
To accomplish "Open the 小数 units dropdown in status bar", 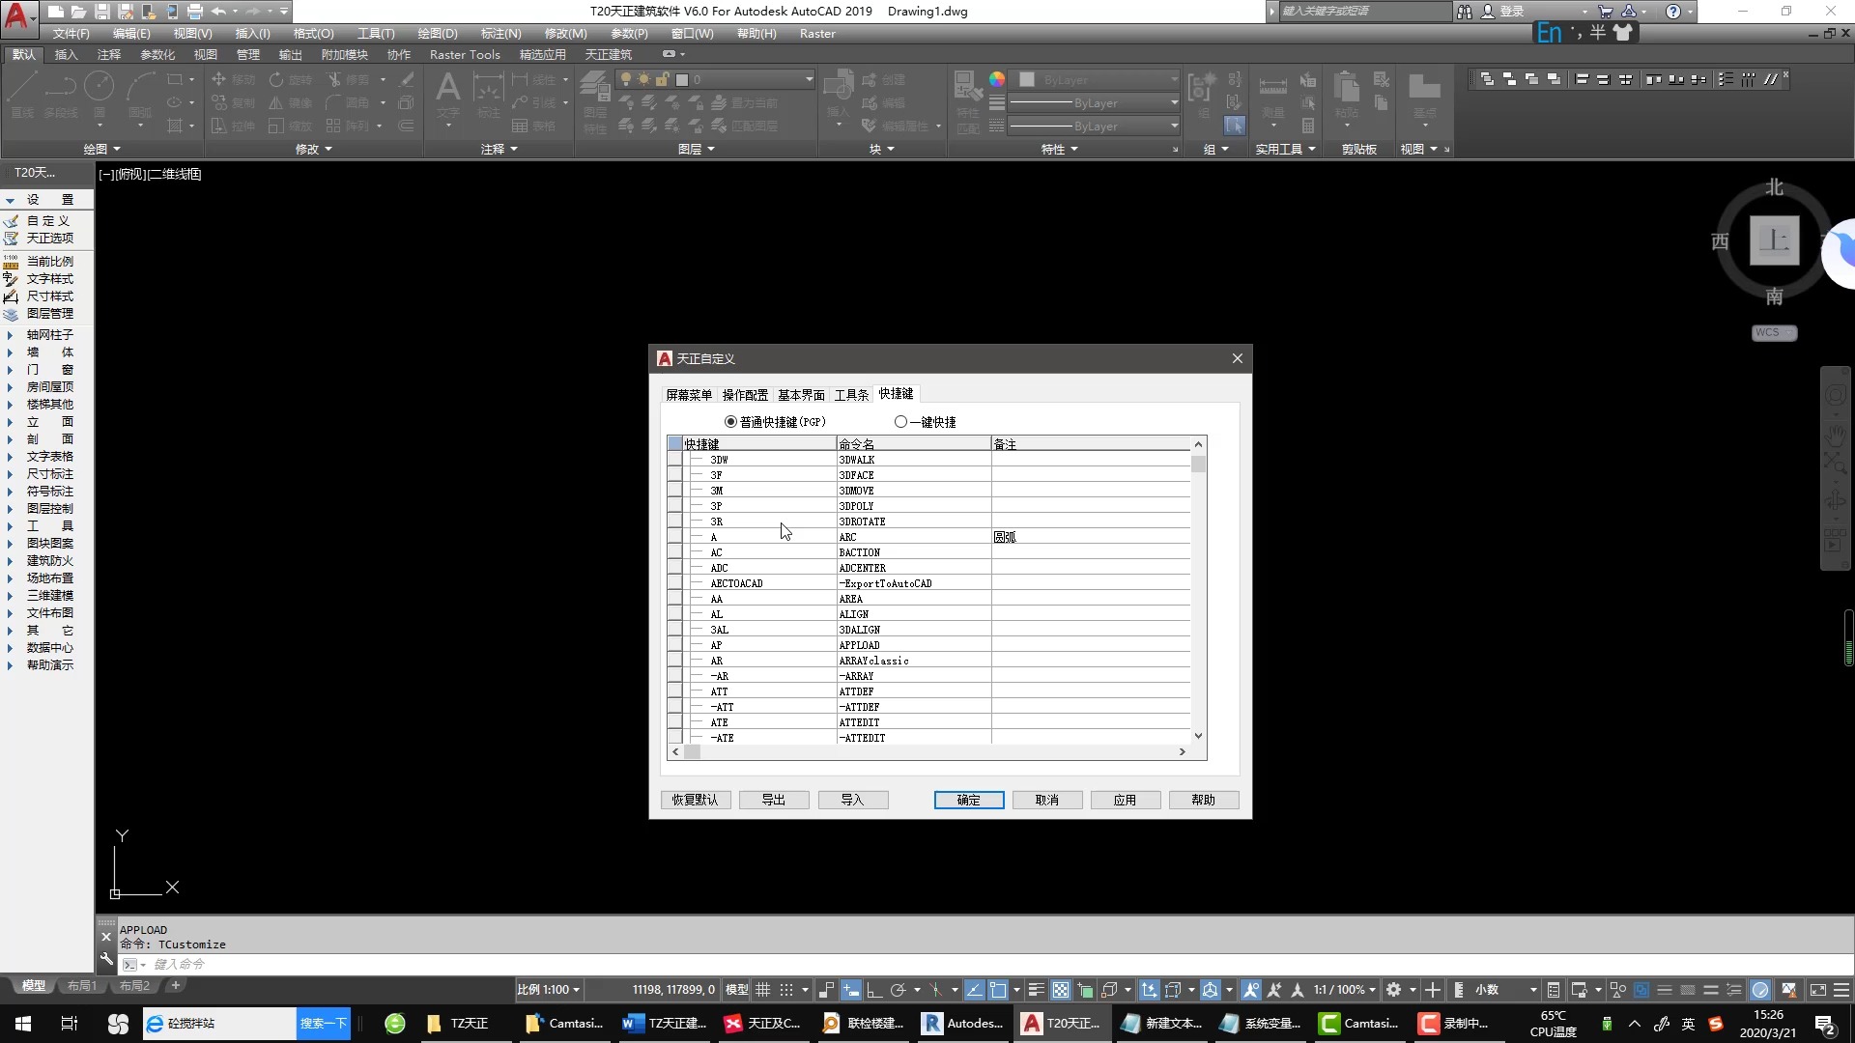I will tap(1505, 990).
